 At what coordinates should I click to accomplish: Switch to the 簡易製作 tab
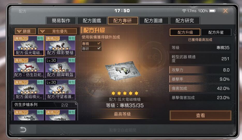[61, 20]
